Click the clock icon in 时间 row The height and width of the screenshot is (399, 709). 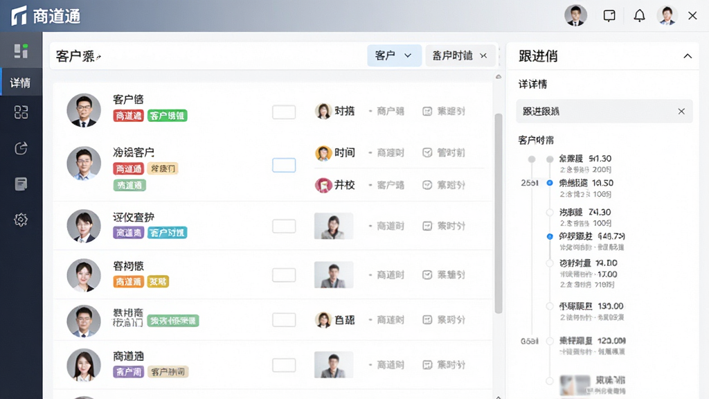[427, 152]
